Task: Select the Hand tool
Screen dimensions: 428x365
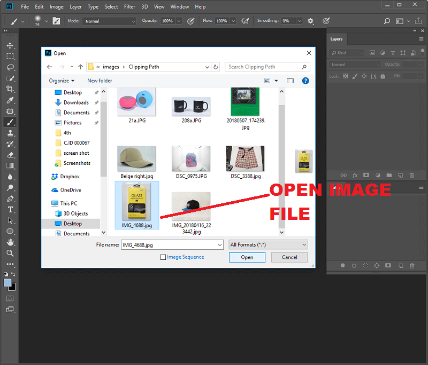Action: pyautogui.click(x=10, y=242)
